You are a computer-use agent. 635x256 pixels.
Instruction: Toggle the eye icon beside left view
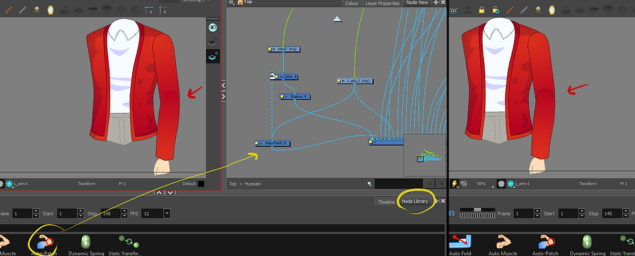click(x=213, y=27)
